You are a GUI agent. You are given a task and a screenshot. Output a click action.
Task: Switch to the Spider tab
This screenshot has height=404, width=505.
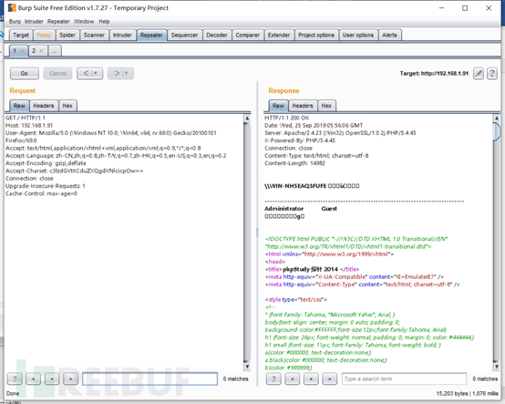pos(67,36)
